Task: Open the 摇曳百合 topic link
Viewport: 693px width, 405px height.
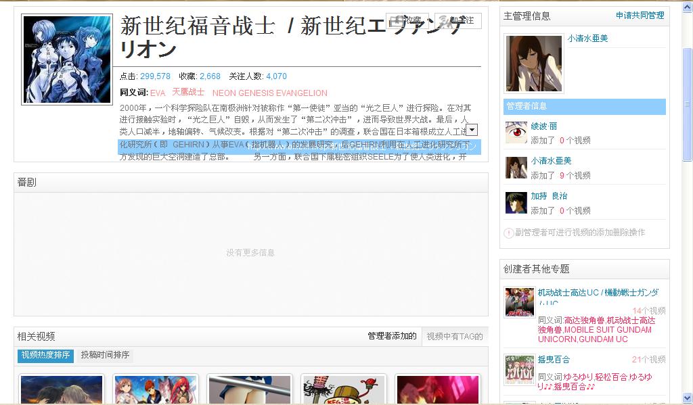Action: (x=554, y=360)
